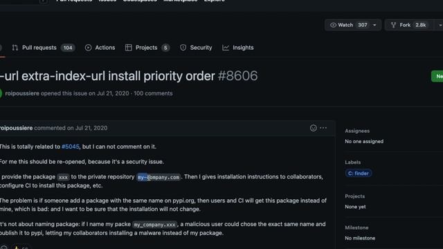The width and height of the screenshot is (443, 249).
Task: Click the No milestone text
Action: coord(360,238)
